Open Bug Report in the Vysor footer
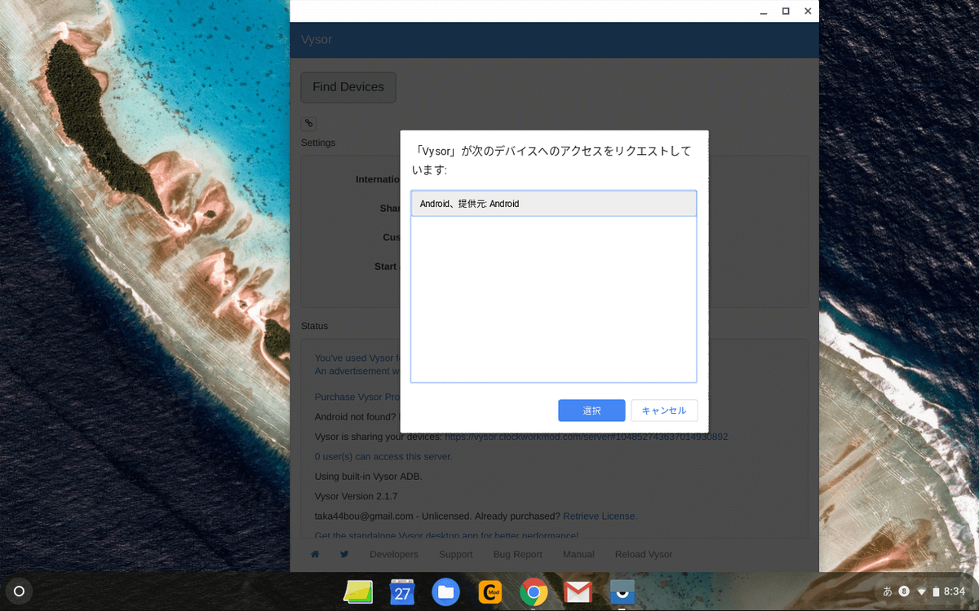This screenshot has width=979, height=611. coord(518,554)
